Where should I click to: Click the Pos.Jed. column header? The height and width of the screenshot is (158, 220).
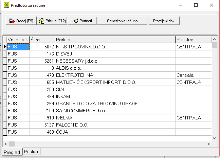point(194,40)
